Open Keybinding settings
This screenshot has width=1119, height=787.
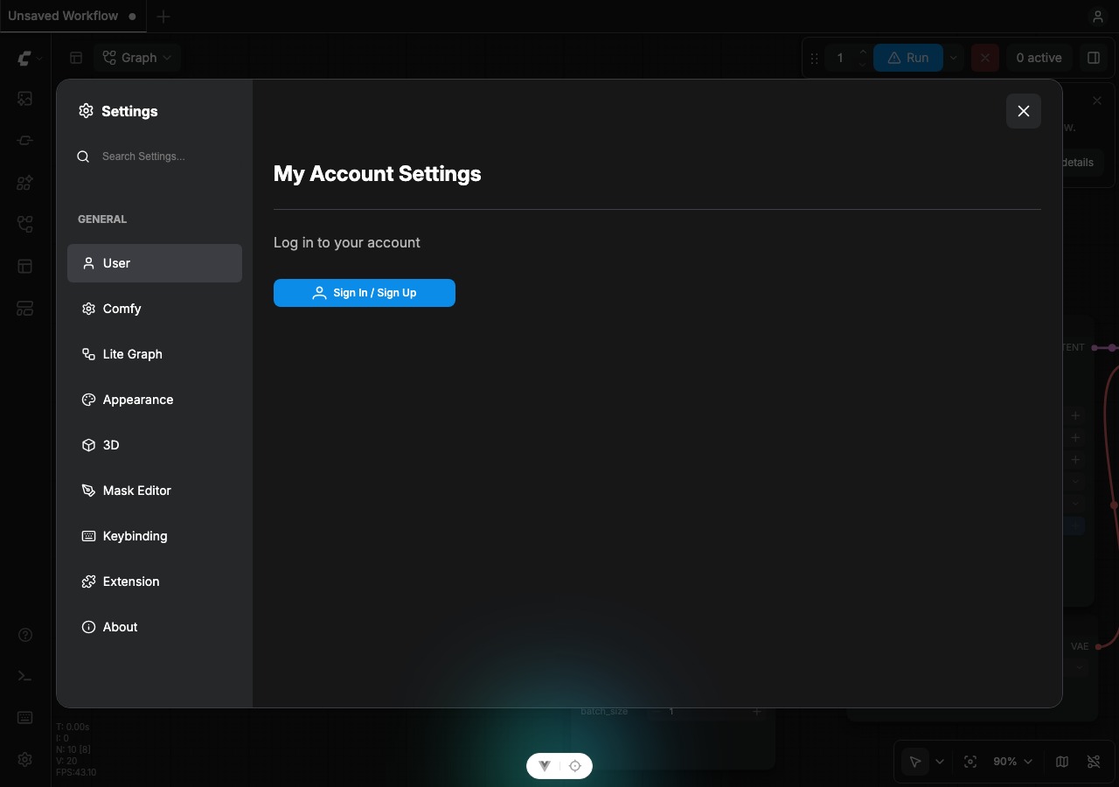tap(155, 536)
